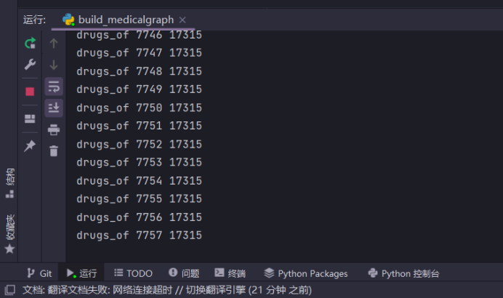Click the down the stack trace arrow
This screenshot has width=503, height=298.
(x=54, y=65)
